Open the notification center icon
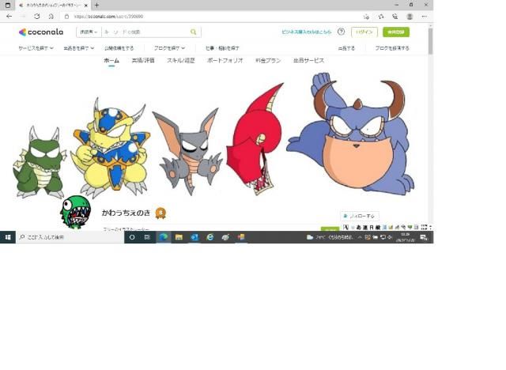 coord(424,238)
